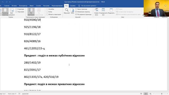
Task: Click the Undo arrow in quick access toolbar
Action: (3, 2)
